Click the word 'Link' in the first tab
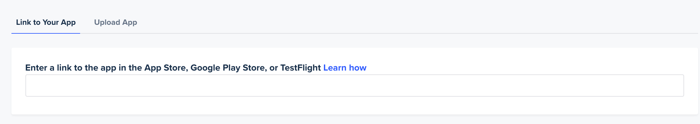 (x=24, y=23)
